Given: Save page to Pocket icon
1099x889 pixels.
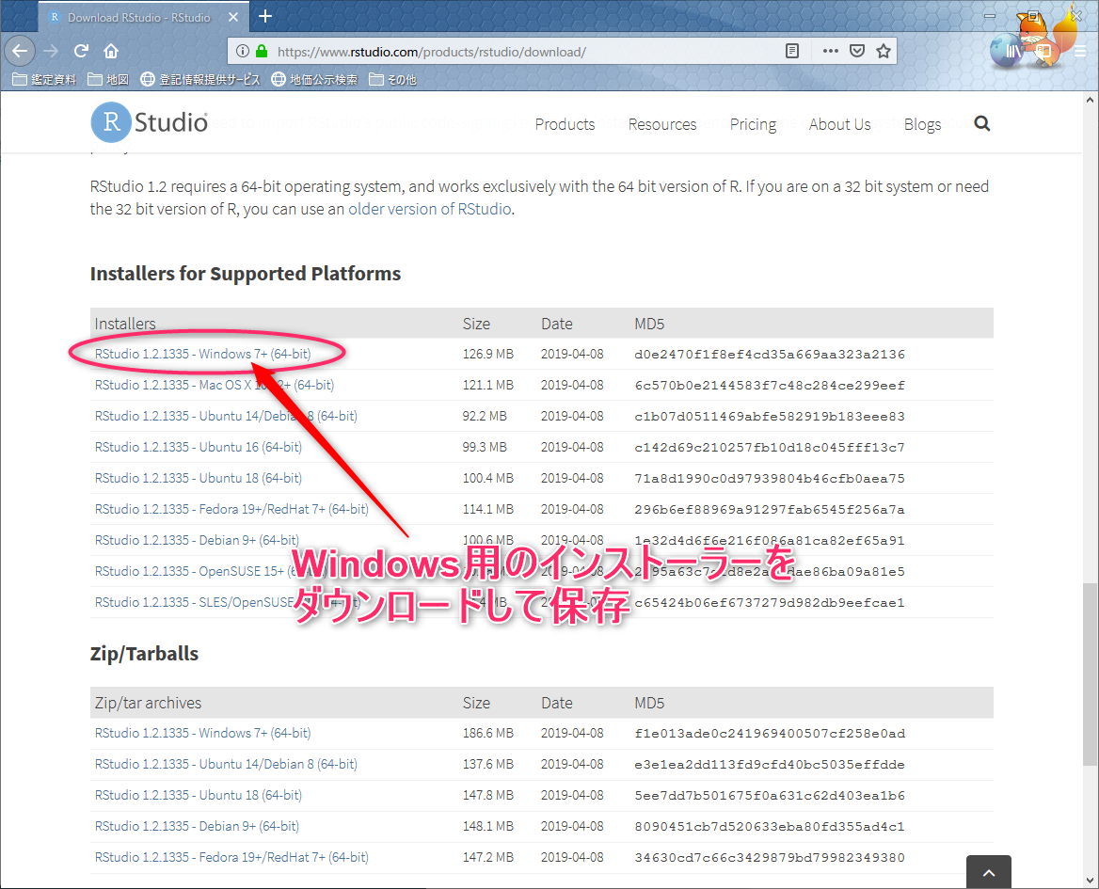Looking at the screenshot, I should point(857,51).
